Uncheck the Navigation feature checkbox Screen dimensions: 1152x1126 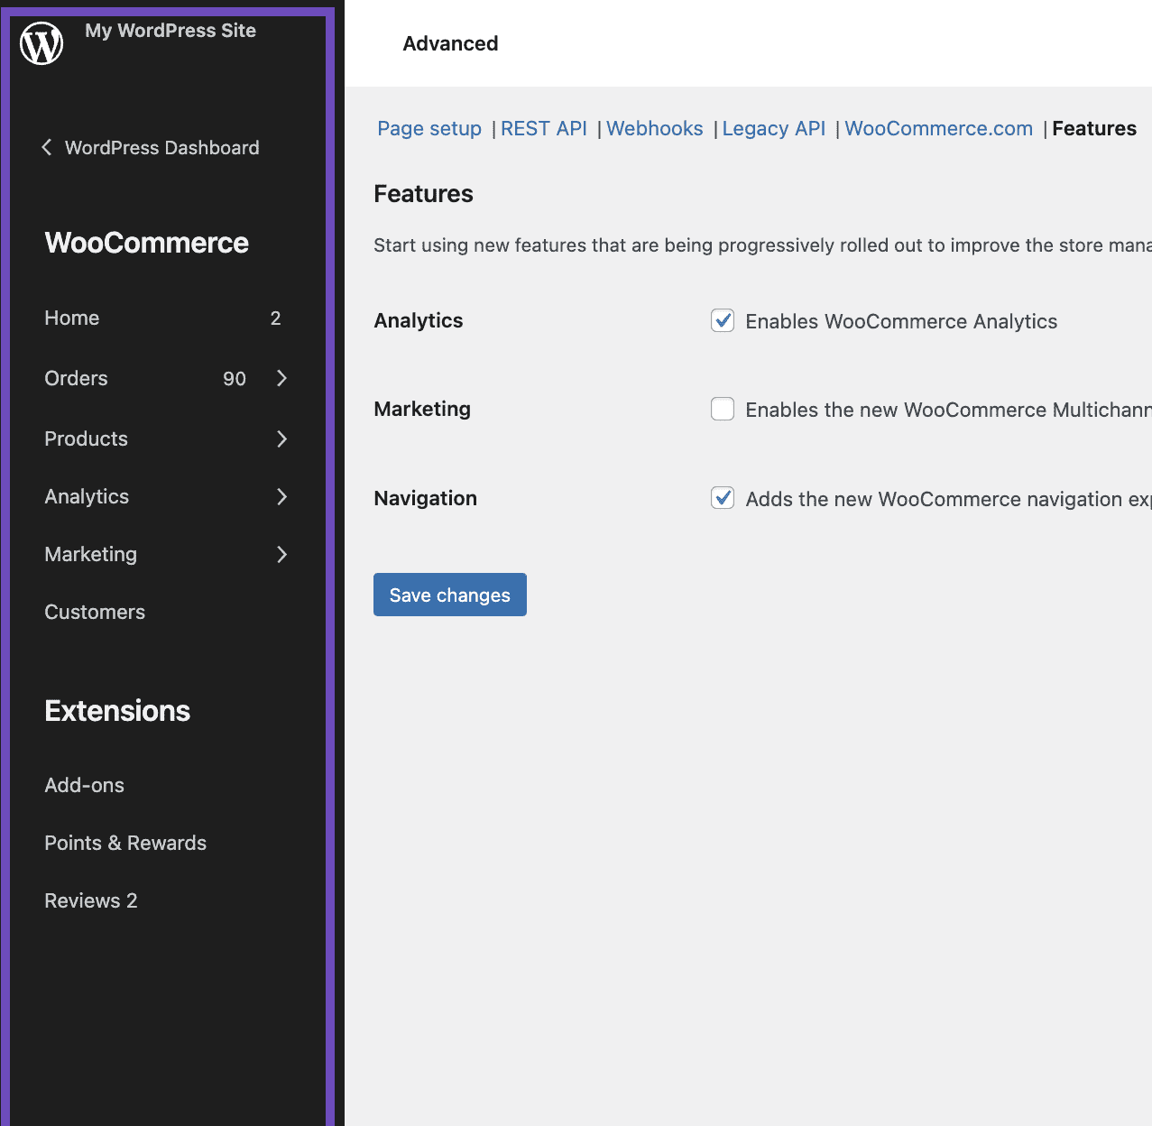coord(722,497)
